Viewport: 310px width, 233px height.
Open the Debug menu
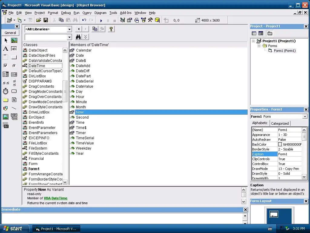coord(66,13)
